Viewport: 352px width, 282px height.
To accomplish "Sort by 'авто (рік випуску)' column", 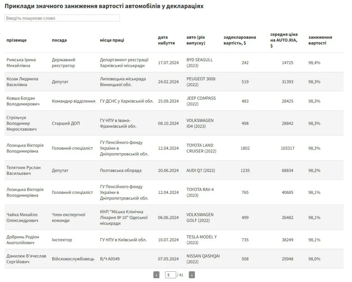I will point(195,40).
